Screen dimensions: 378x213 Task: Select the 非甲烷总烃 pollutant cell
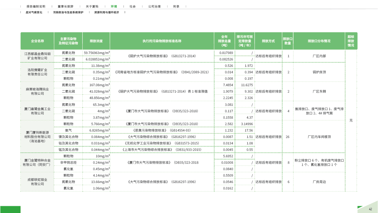68,163
